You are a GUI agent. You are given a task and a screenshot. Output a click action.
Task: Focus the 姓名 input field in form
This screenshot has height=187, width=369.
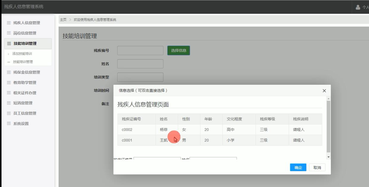point(140,64)
